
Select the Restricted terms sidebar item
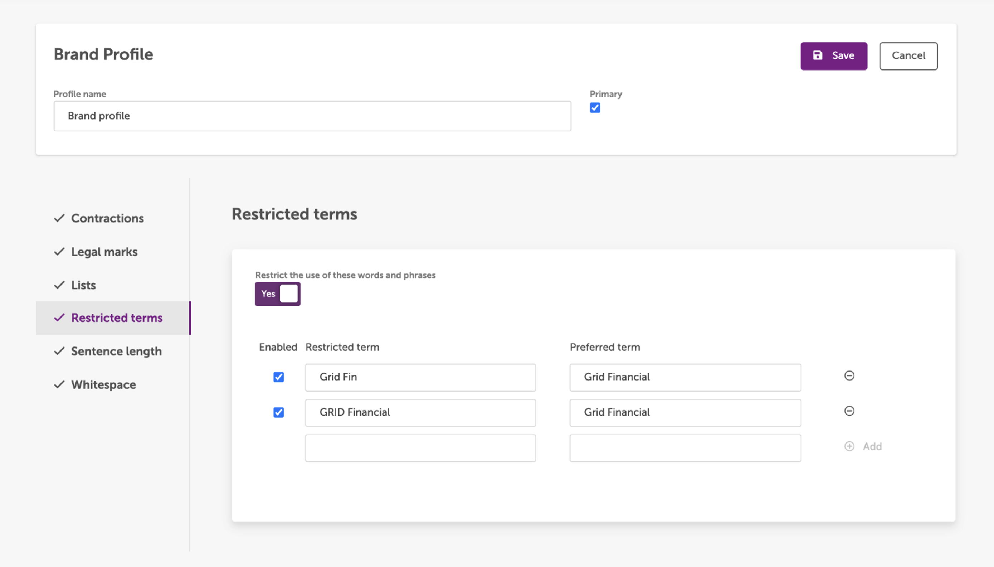pos(117,318)
